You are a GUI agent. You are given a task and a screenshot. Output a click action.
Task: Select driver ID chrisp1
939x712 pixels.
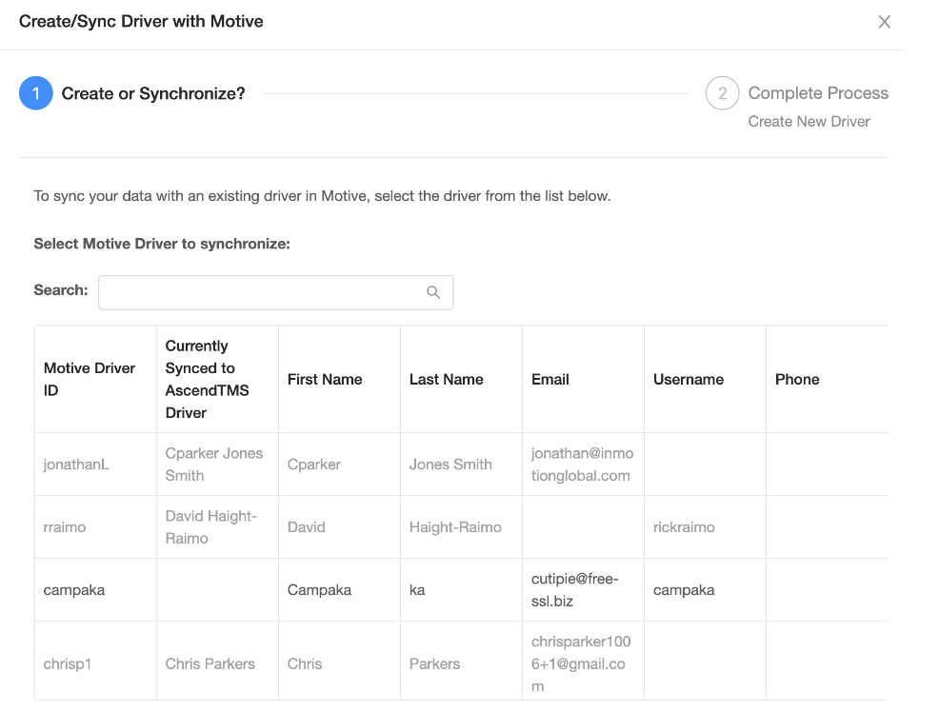67,664
